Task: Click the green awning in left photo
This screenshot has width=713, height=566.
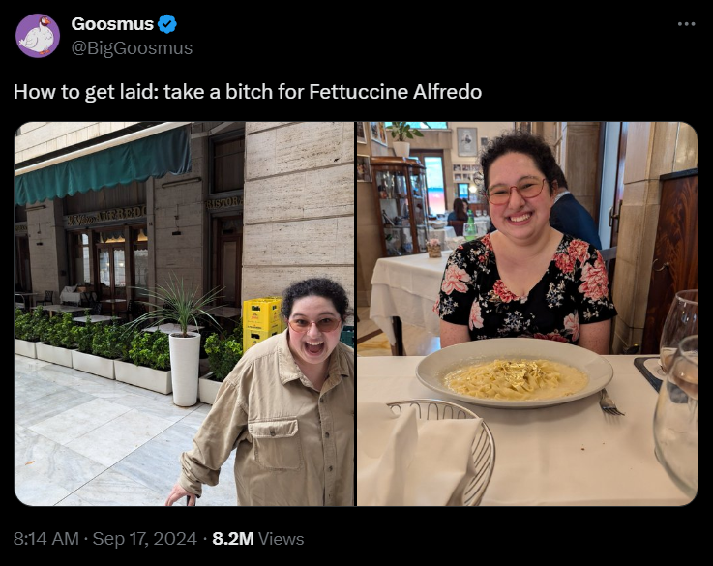Action: 103,166
